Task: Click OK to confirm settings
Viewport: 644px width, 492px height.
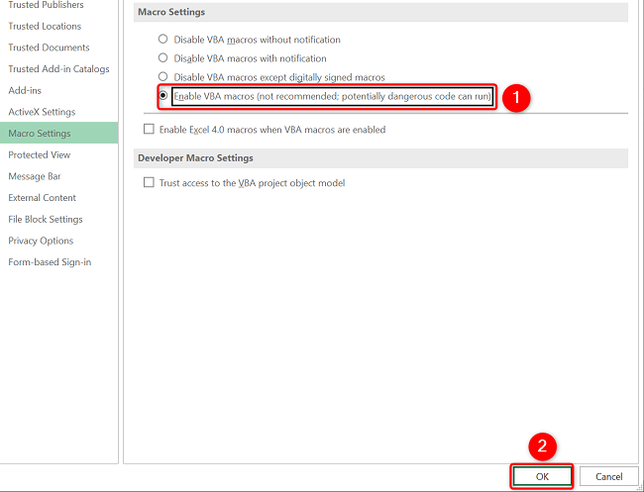Action: tap(542, 476)
